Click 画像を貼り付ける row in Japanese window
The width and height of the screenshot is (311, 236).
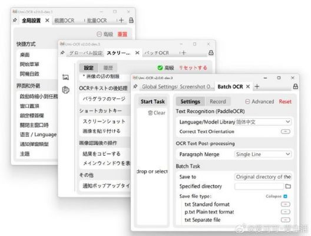point(101,131)
